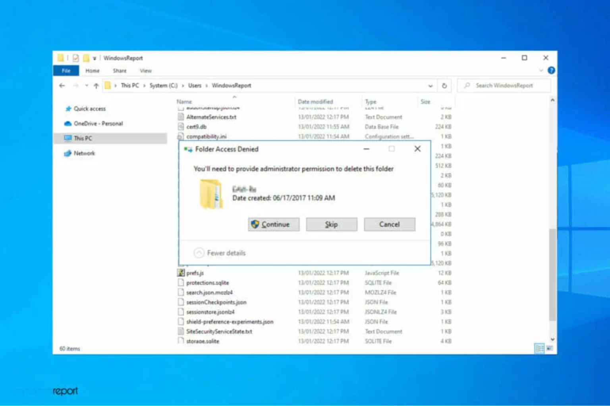Expand the Customize Quick Access Toolbar dropdown
The height and width of the screenshot is (406, 610).
click(x=94, y=58)
